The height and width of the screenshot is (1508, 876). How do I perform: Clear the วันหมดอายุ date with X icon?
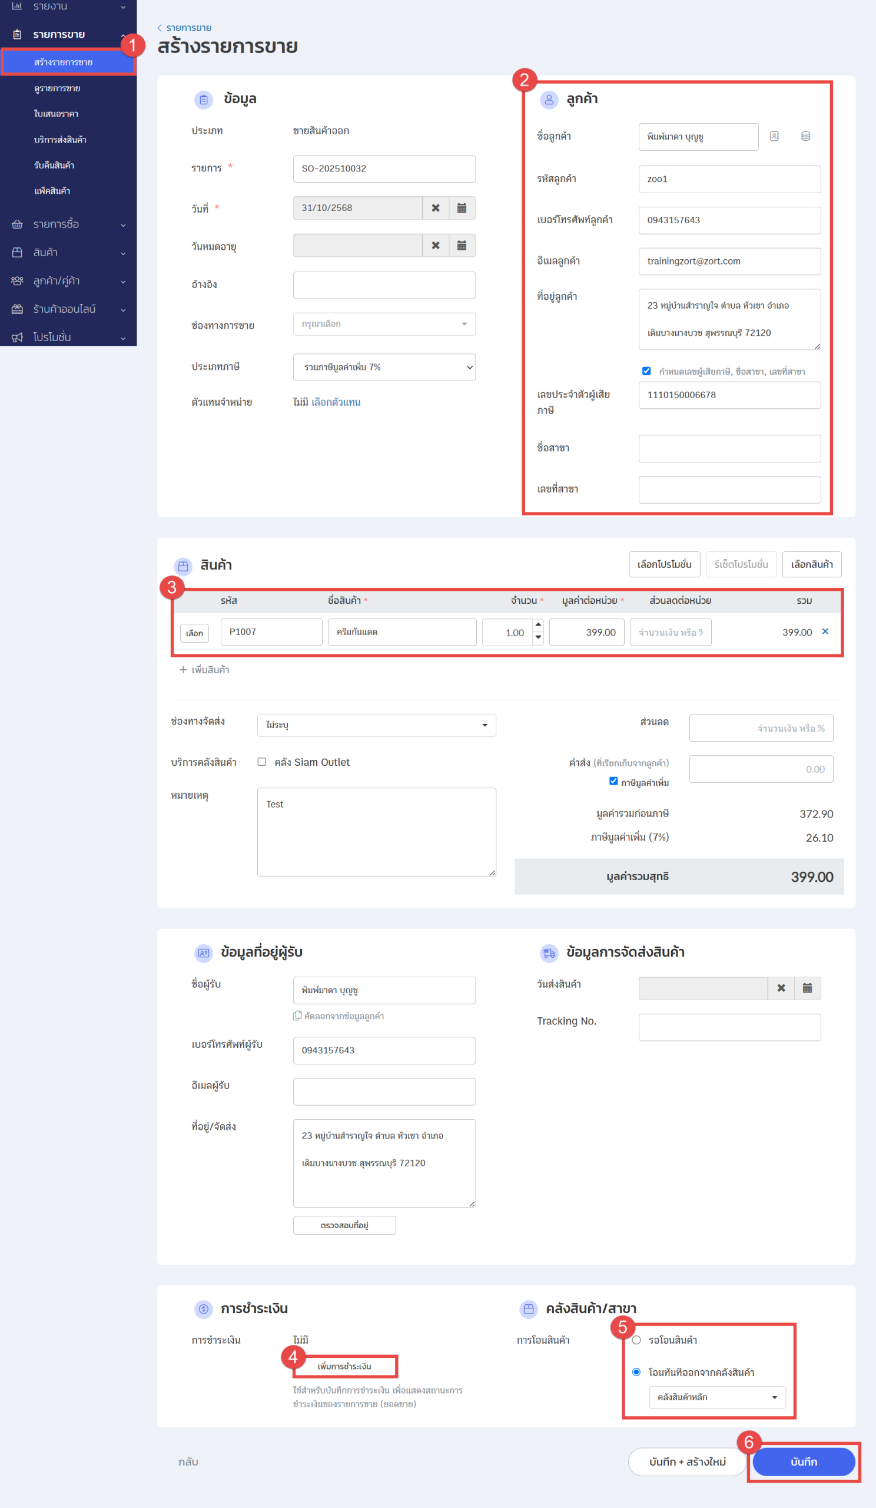435,246
